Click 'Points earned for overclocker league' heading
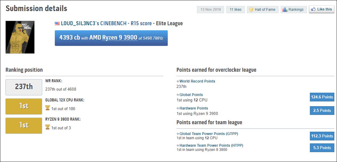 pyautogui.click(x=216, y=70)
